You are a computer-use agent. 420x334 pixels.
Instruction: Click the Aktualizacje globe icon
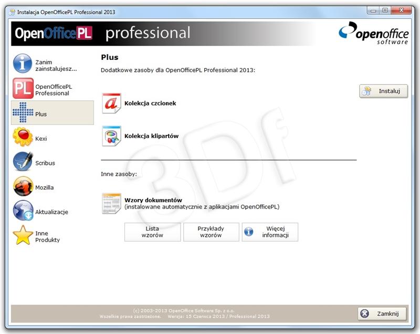pos(23,211)
